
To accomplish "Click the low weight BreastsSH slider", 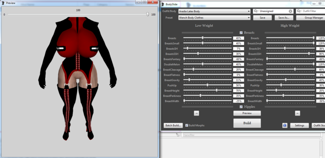I will pos(207,48).
